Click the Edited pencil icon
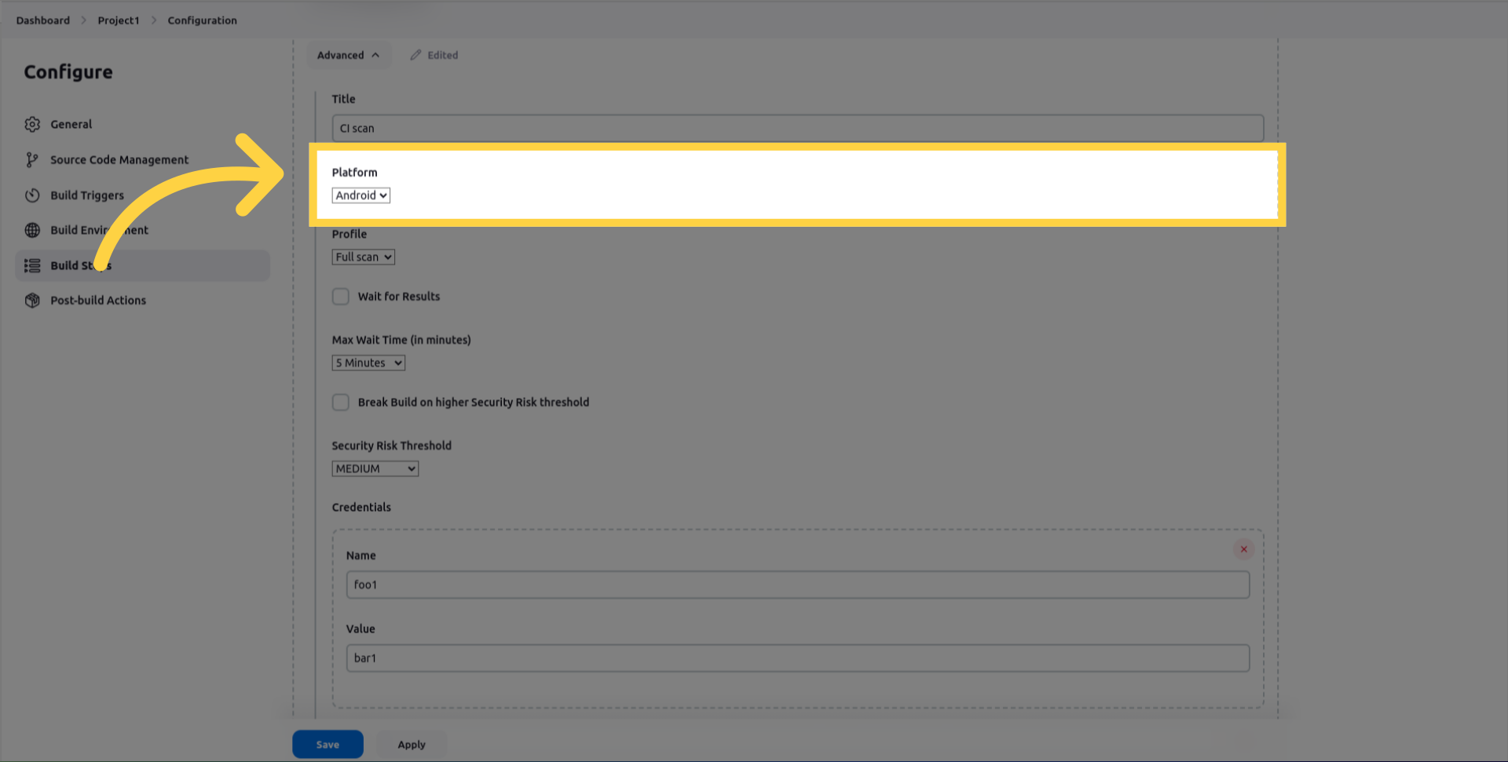 (415, 55)
